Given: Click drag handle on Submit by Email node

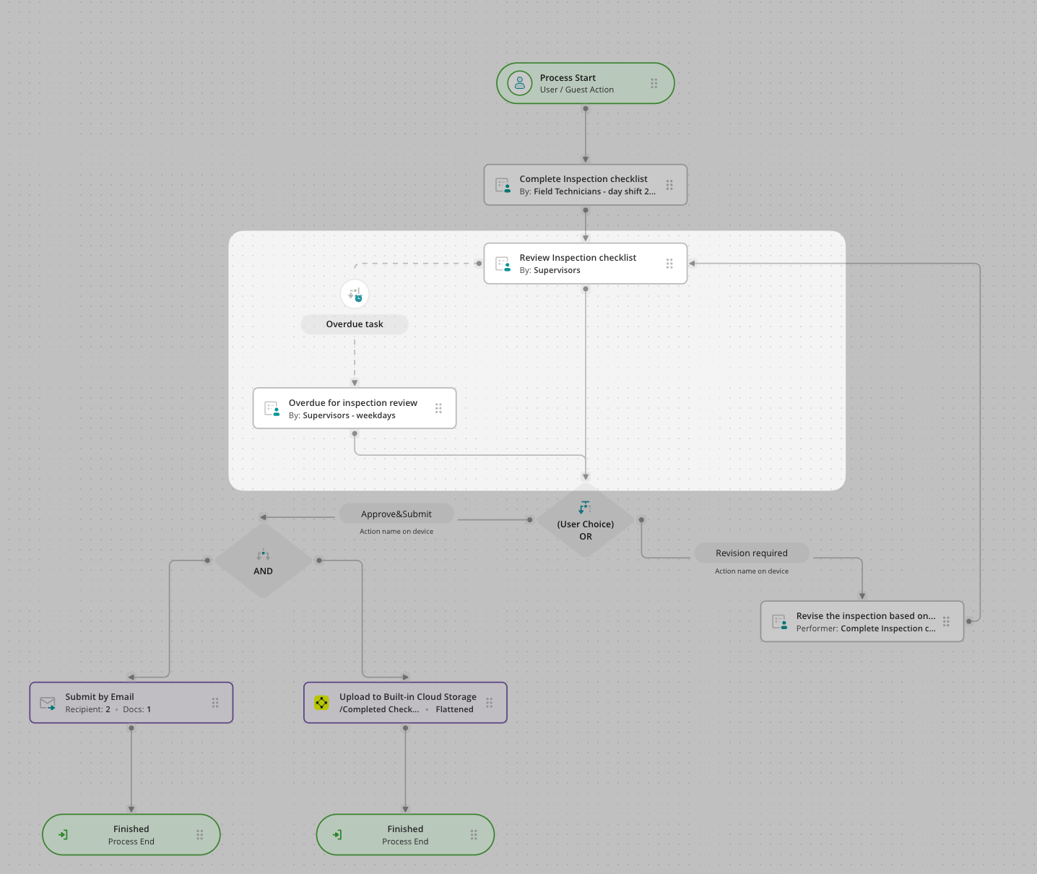Looking at the screenshot, I should tap(215, 703).
